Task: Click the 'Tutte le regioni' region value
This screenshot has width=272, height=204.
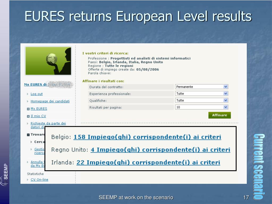Action: click(x=119, y=66)
